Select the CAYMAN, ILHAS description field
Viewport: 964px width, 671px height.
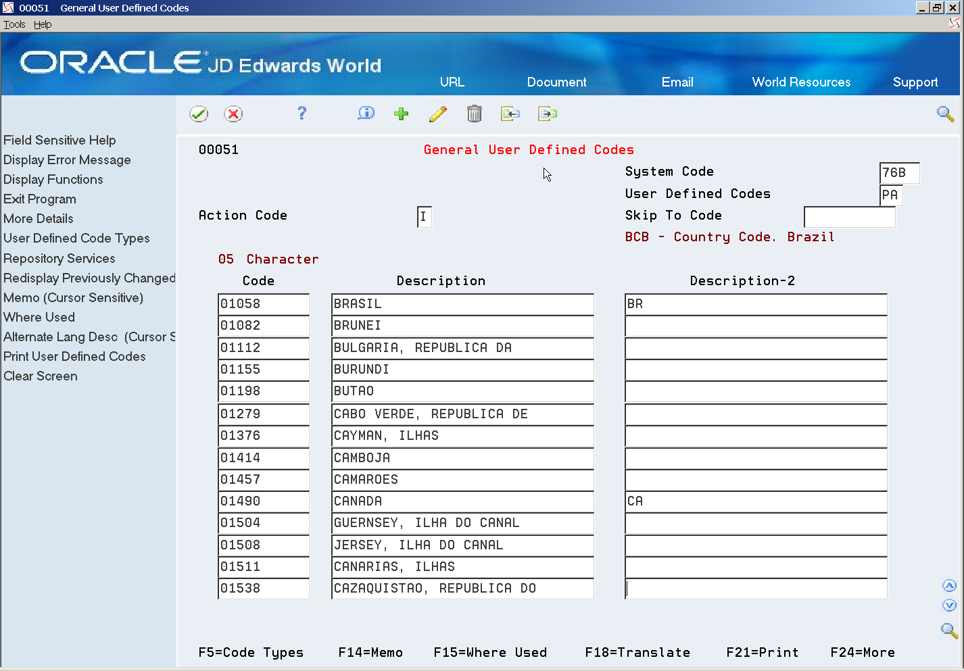(462, 436)
